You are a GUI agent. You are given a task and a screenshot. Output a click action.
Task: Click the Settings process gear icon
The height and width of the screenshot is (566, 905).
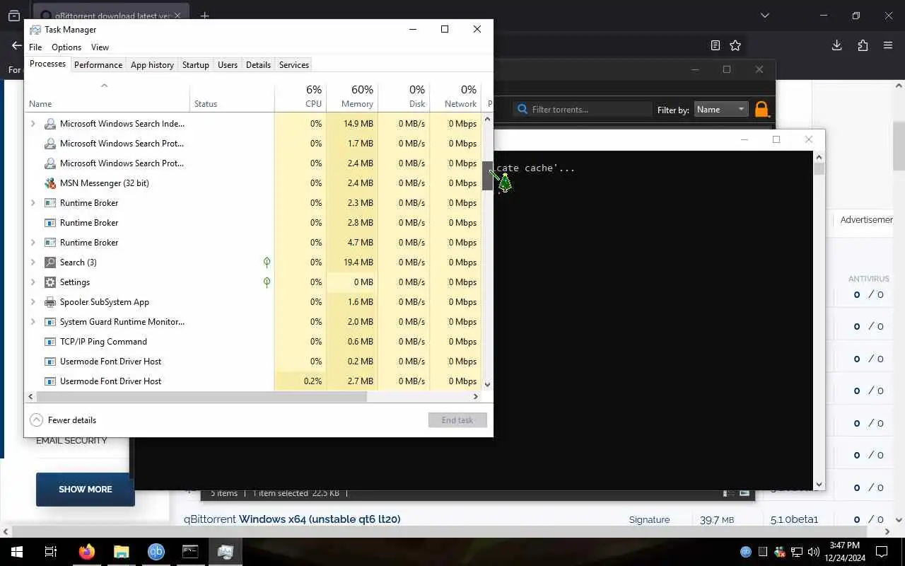tap(50, 282)
